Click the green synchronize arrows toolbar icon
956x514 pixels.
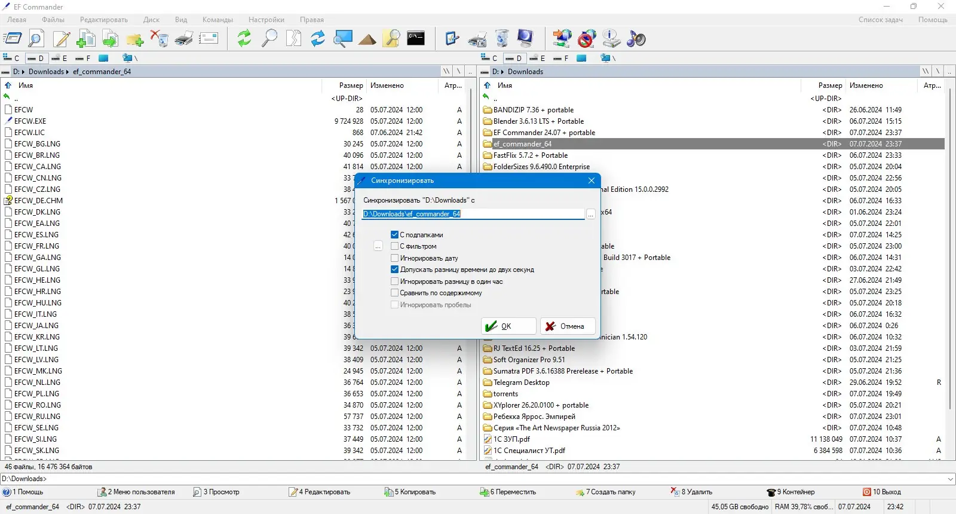pos(244,39)
